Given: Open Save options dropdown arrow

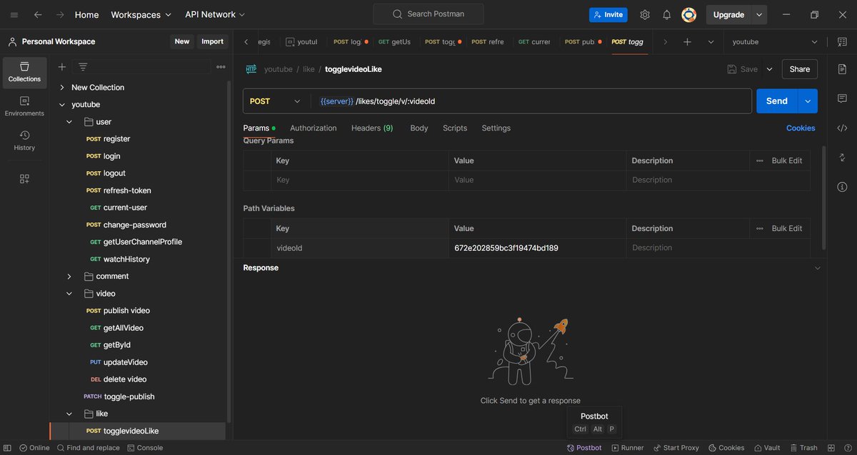Looking at the screenshot, I should coord(769,69).
